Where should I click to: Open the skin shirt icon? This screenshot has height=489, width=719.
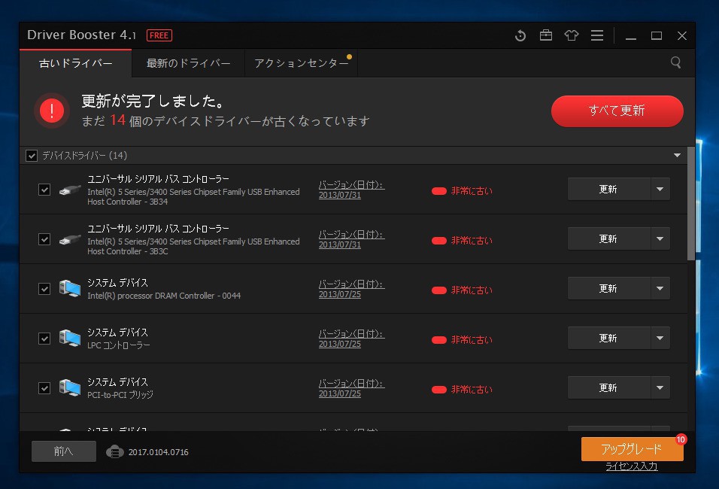[x=572, y=35]
